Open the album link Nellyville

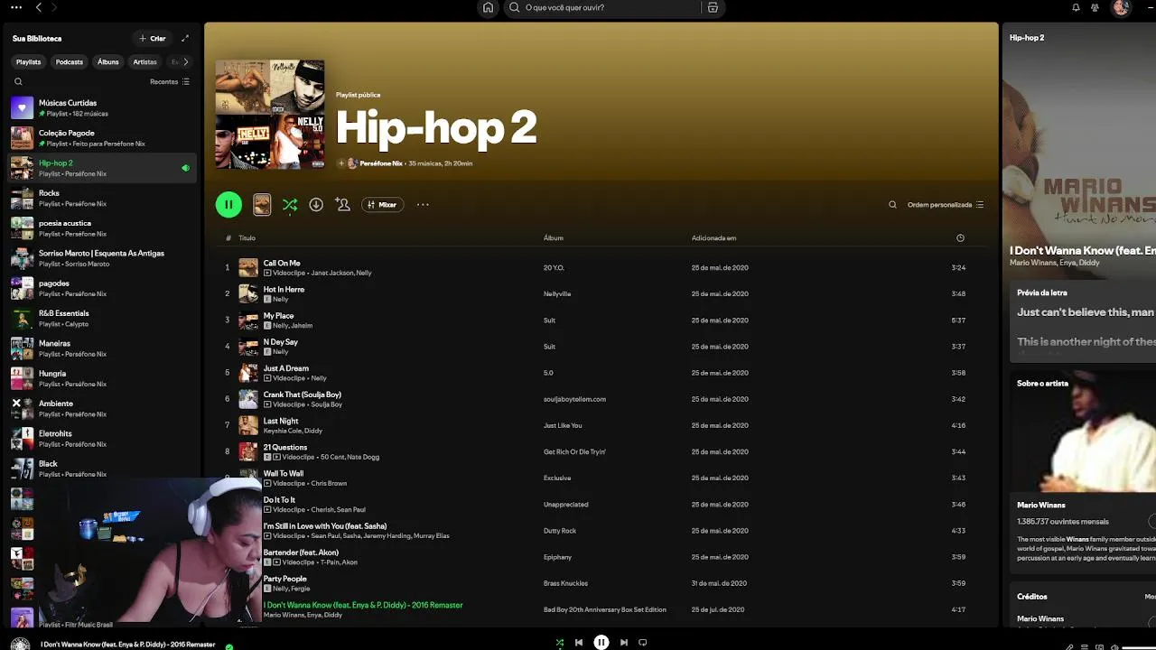[557, 294]
